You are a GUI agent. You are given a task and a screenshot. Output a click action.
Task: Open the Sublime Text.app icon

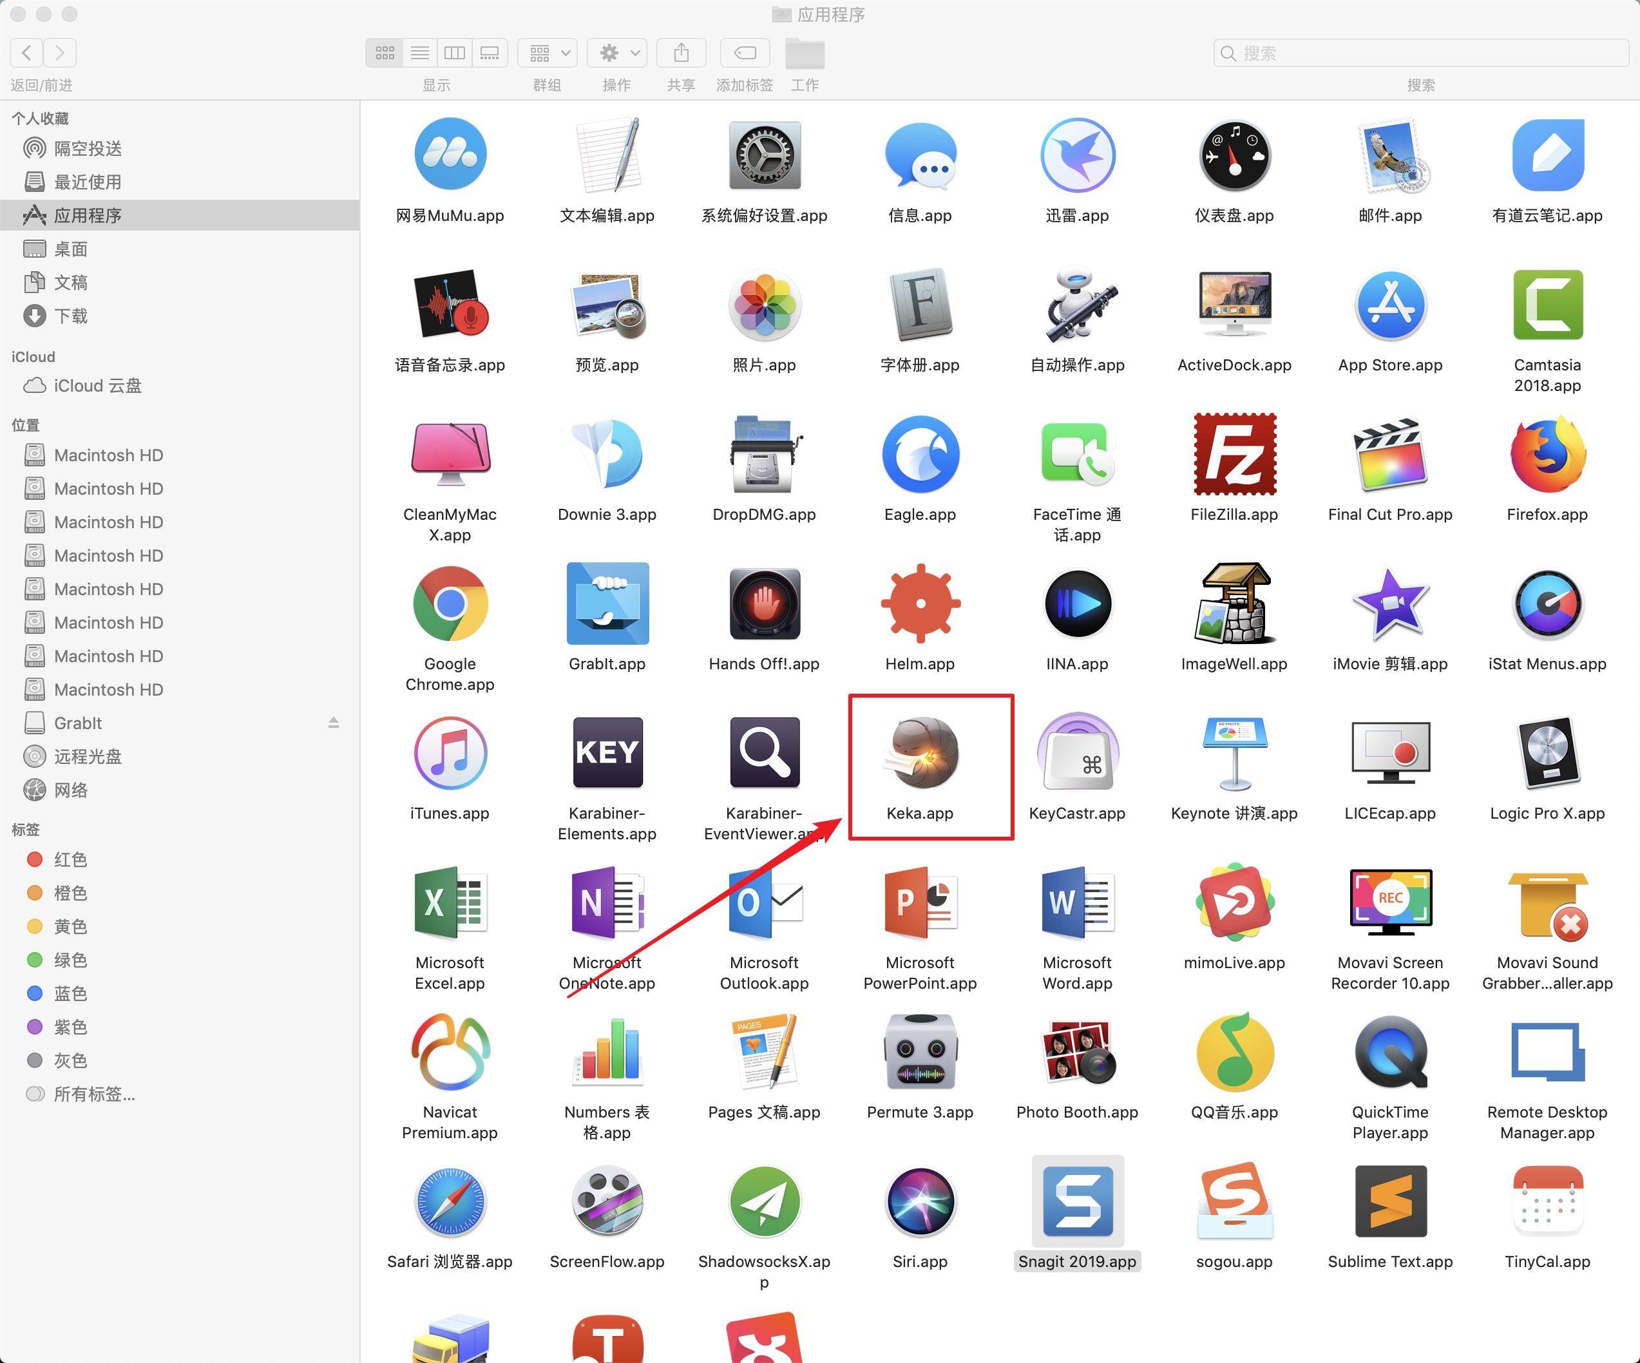(x=1390, y=1203)
